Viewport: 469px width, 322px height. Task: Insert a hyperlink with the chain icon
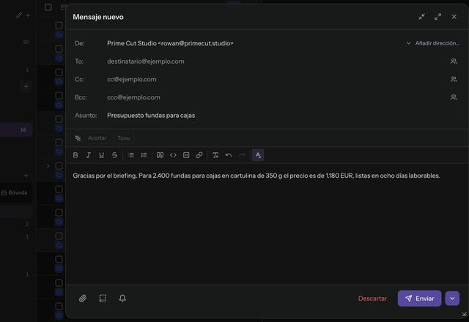pyautogui.click(x=199, y=155)
